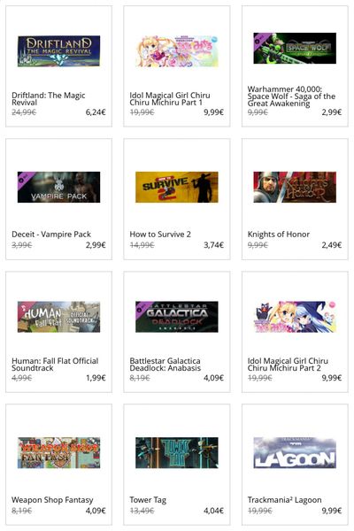This screenshot has width=354, height=531.
Task: Click the Idol Magical Girl Part 1 banner
Action: (x=176, y=51)
